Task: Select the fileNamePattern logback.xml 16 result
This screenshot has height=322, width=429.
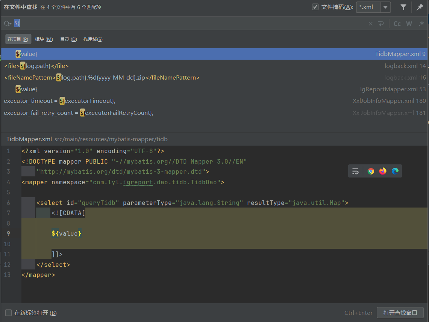Action: (214, 78)
